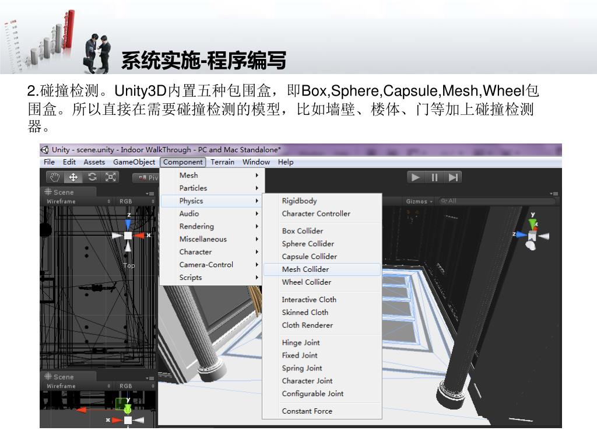Screen dimensions: 597x448
Task: Expand the Mesh submenu
Action: 212,175
